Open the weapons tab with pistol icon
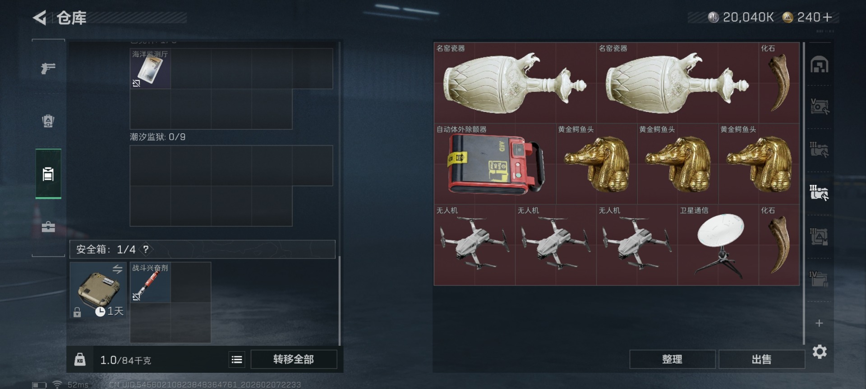 (48, 68)
